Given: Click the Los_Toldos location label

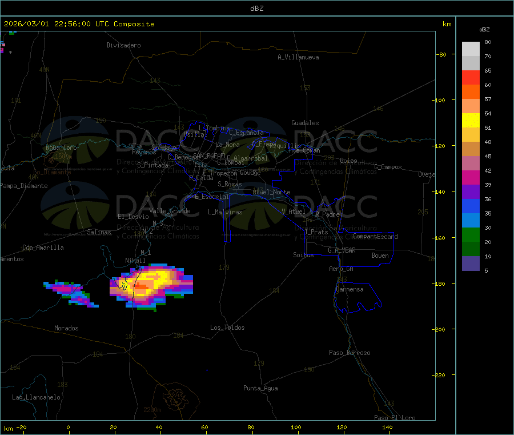Looking at the screenshot, I should coord(227,328).
